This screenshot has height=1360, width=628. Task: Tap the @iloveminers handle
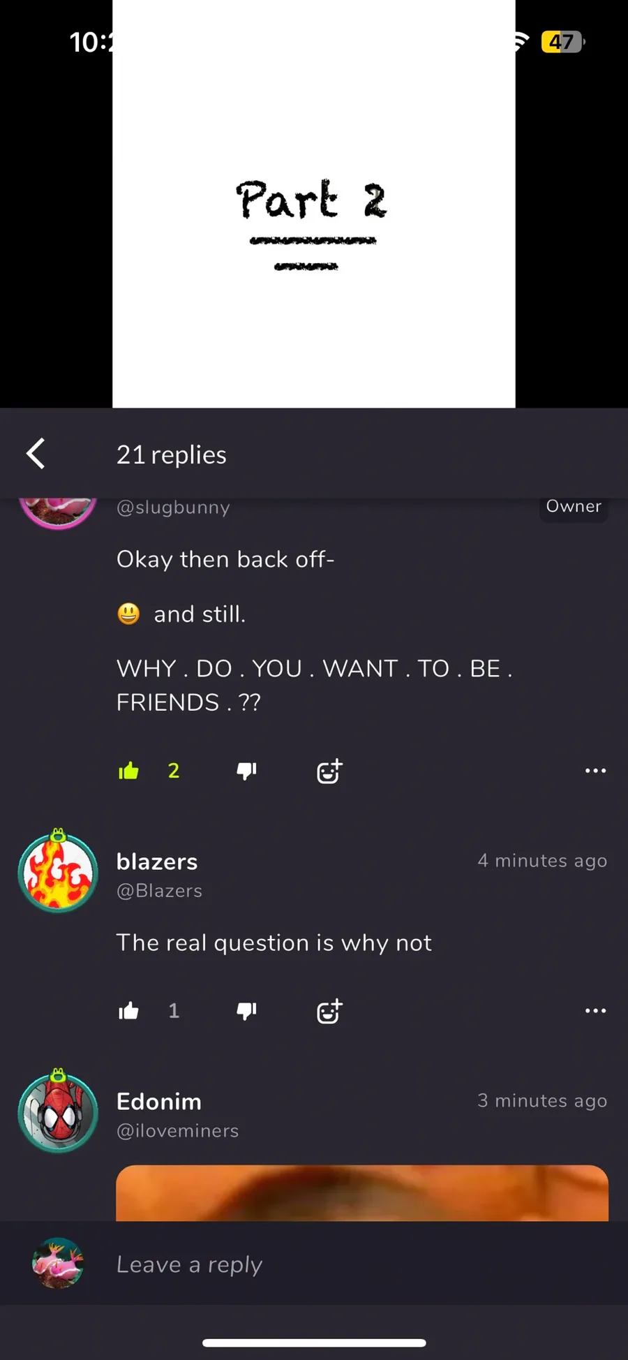(x=178, y=1131)
